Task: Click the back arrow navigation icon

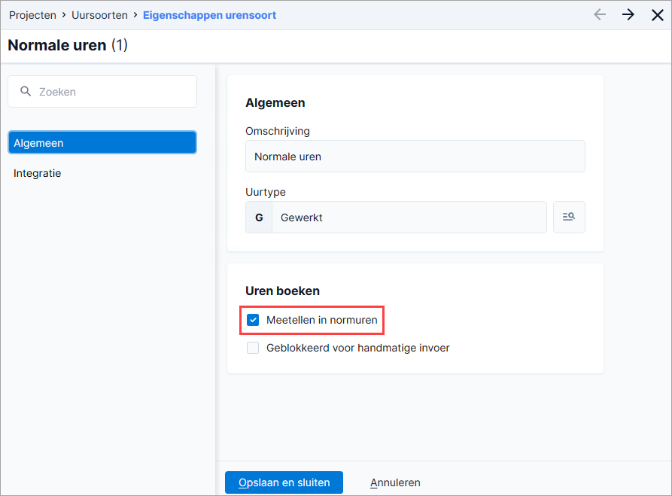Action: pos(600,15)
